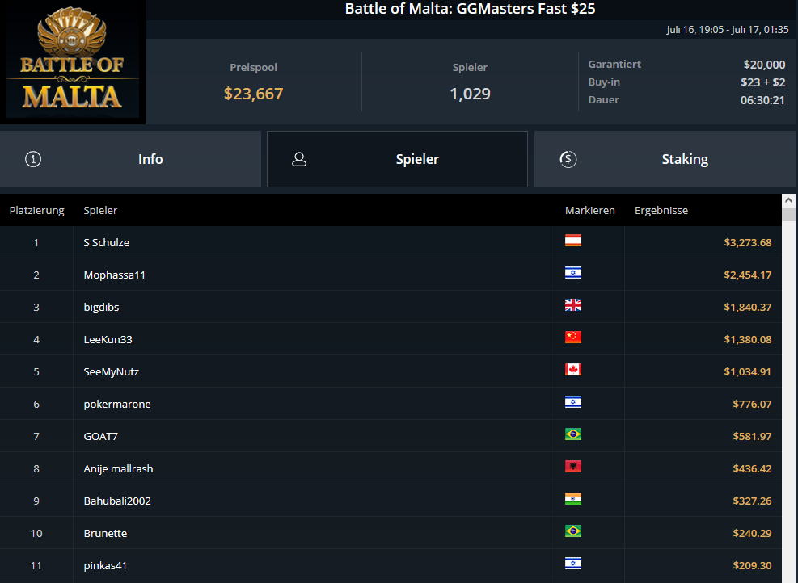The width and height of the screenshot is (798, 583).
Task: Click the Platzierung column header
Action: point(36,211)
